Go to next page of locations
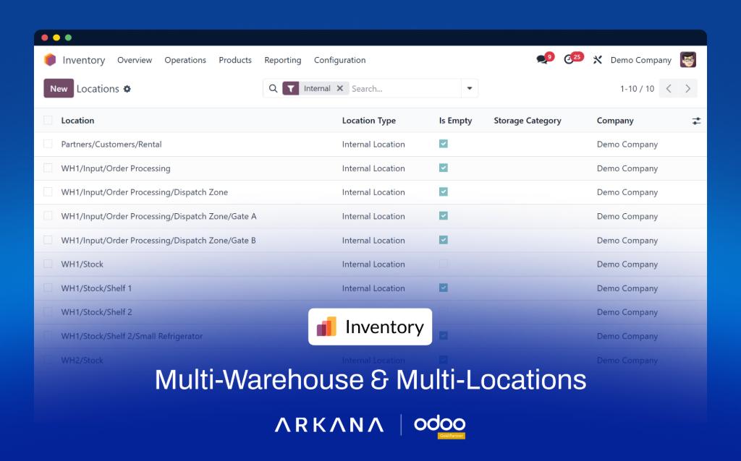Screen dimensions: 741x461 (x=687, y=89)
